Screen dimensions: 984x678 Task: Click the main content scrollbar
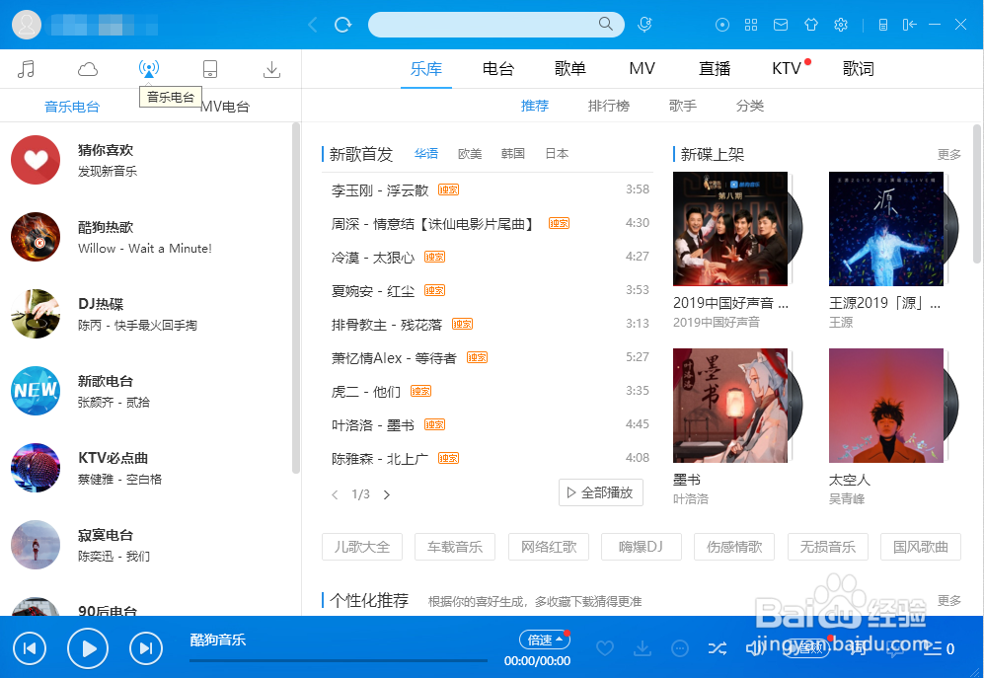coord(976,194)
